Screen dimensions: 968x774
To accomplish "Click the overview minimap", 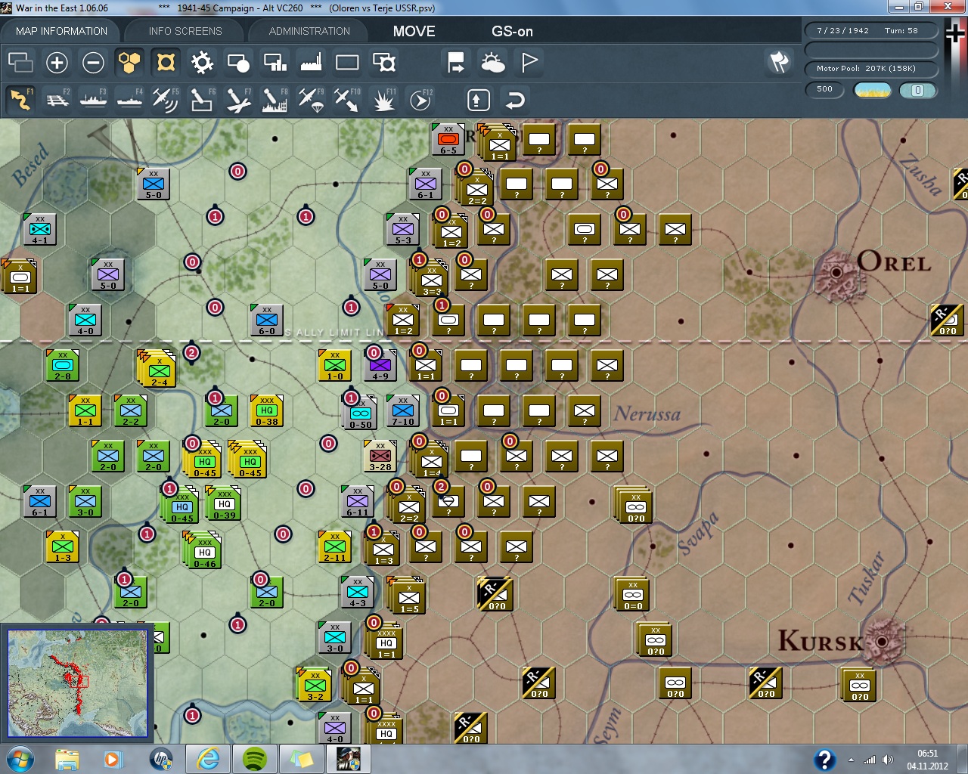I will tap(77, 683).
